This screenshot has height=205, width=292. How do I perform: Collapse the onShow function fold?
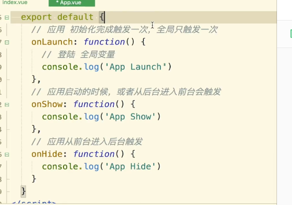7,104
